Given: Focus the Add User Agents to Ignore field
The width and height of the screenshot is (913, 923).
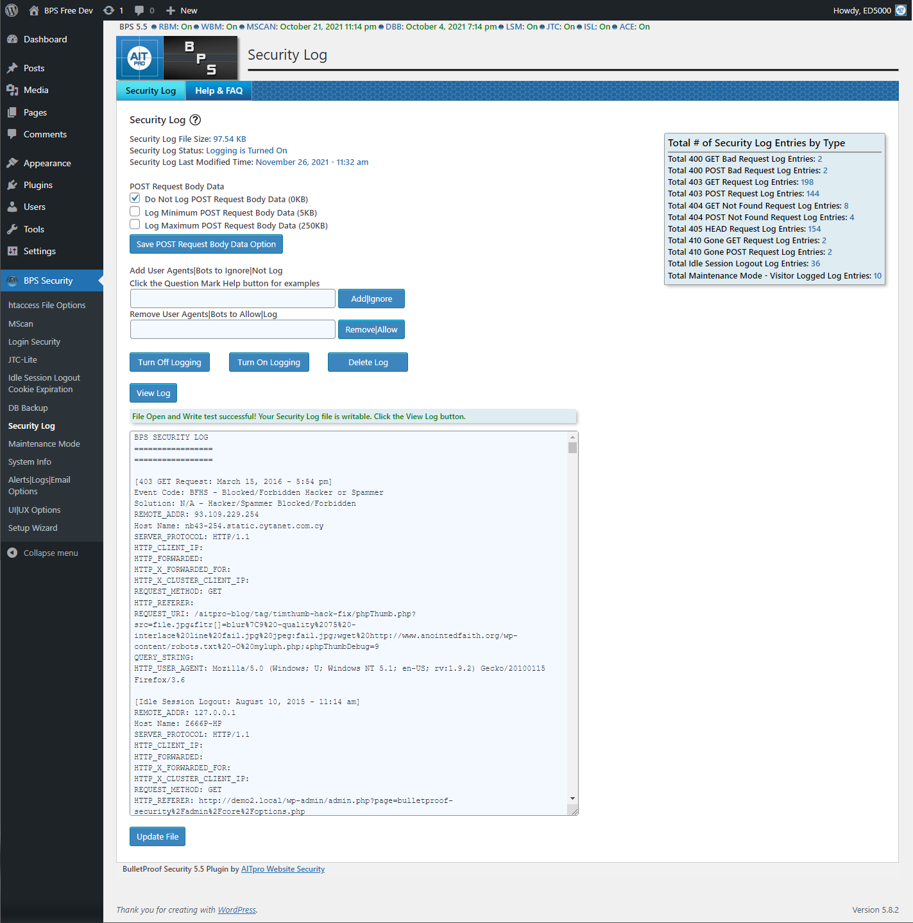Looking at the screenshot, I should (232, 299).
